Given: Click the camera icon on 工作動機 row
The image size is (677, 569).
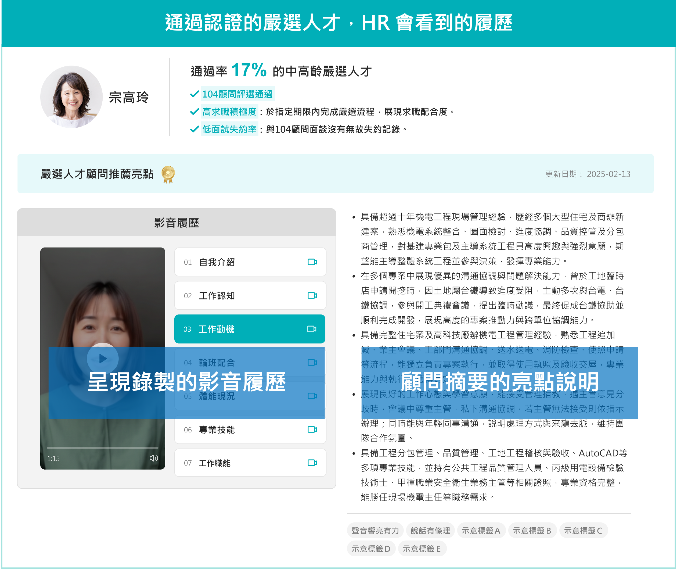Looking at the screenshot, I should (x=311, y=329).
